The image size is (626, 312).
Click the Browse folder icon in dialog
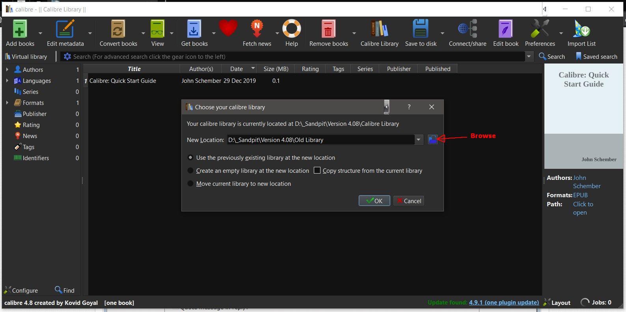(x=433, y=139)
